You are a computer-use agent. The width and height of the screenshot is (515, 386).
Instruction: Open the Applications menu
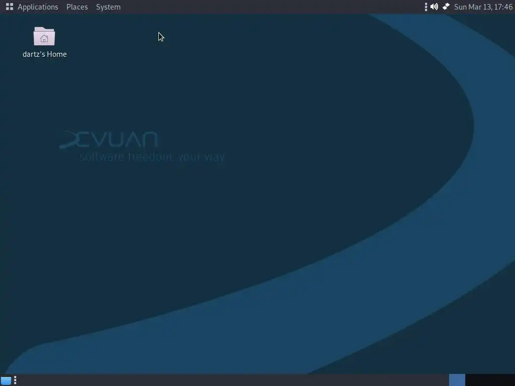32,7
